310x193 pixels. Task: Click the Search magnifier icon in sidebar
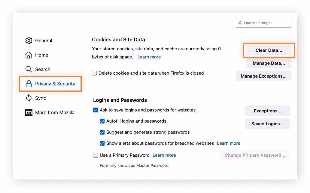click(29, 69)
